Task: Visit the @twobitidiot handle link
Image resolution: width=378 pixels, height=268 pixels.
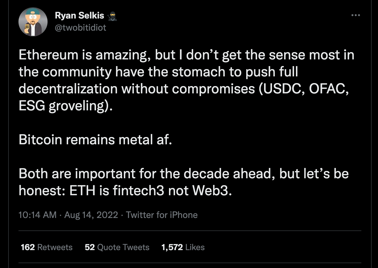Action: [x=81, y=28]
